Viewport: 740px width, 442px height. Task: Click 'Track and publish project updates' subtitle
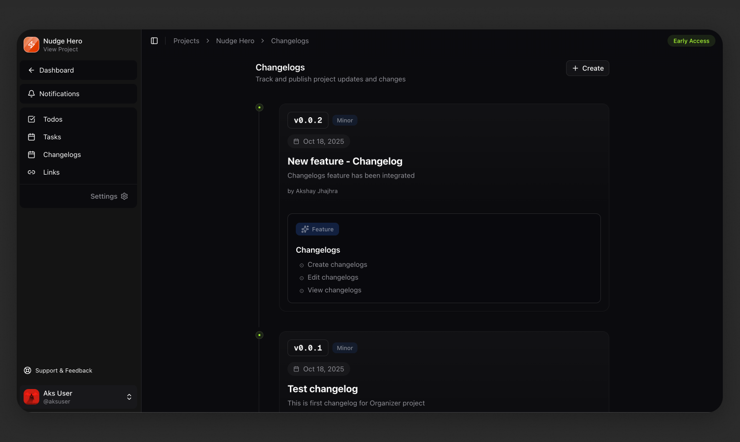(x=331, y=79)
